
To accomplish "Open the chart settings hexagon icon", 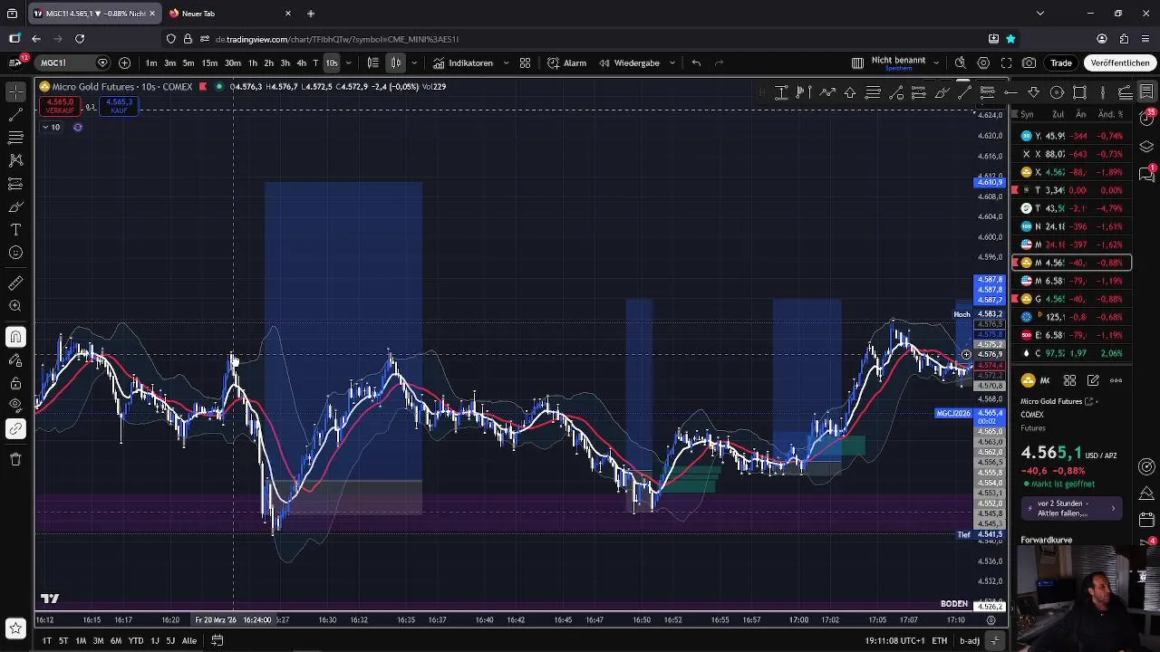I will pos(983,62).
